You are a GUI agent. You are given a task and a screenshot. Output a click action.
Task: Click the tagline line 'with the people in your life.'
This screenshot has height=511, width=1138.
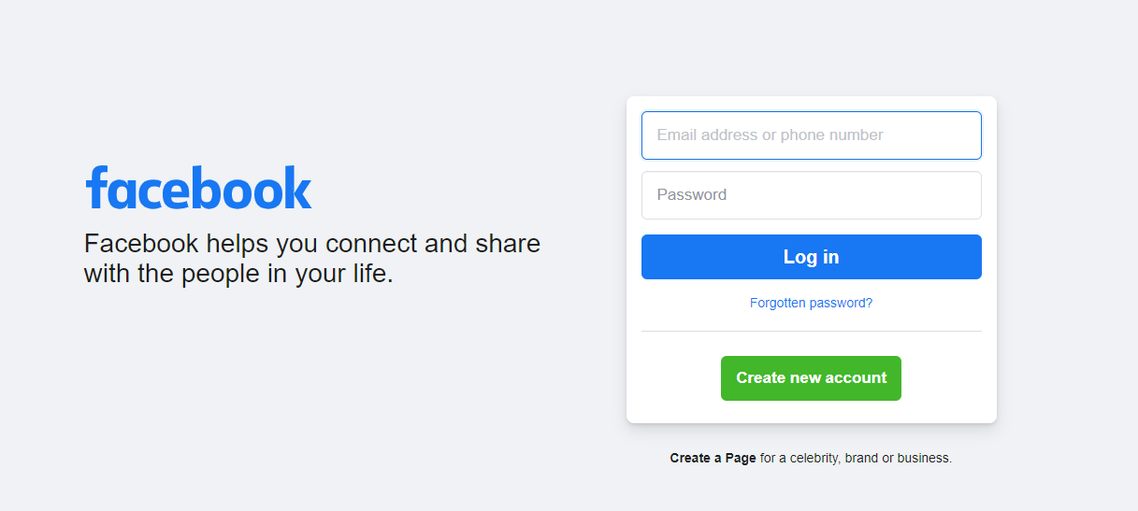coord(238,274)
